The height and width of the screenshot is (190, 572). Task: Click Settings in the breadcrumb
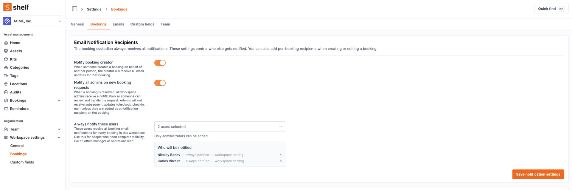(x=94, y=9)
